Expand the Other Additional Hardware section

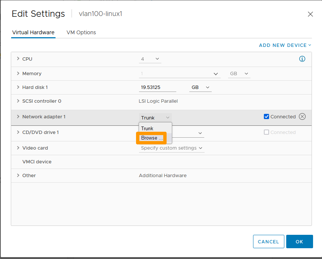(18, 175)
